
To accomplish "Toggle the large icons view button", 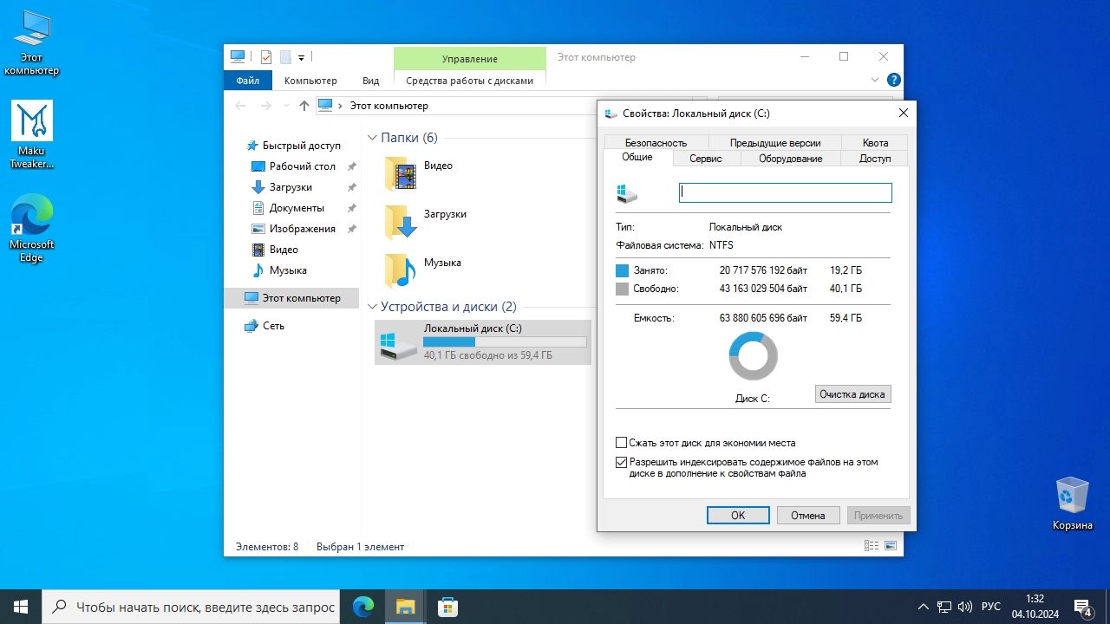I will click(x=891, y=546).
